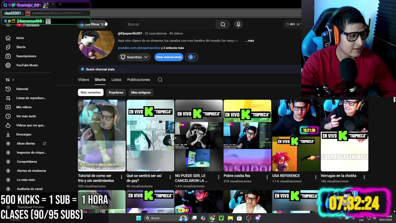This screenshot has width=396, height=223.
Task: Open Competidores sidebar item
Action: coord(27,162)
